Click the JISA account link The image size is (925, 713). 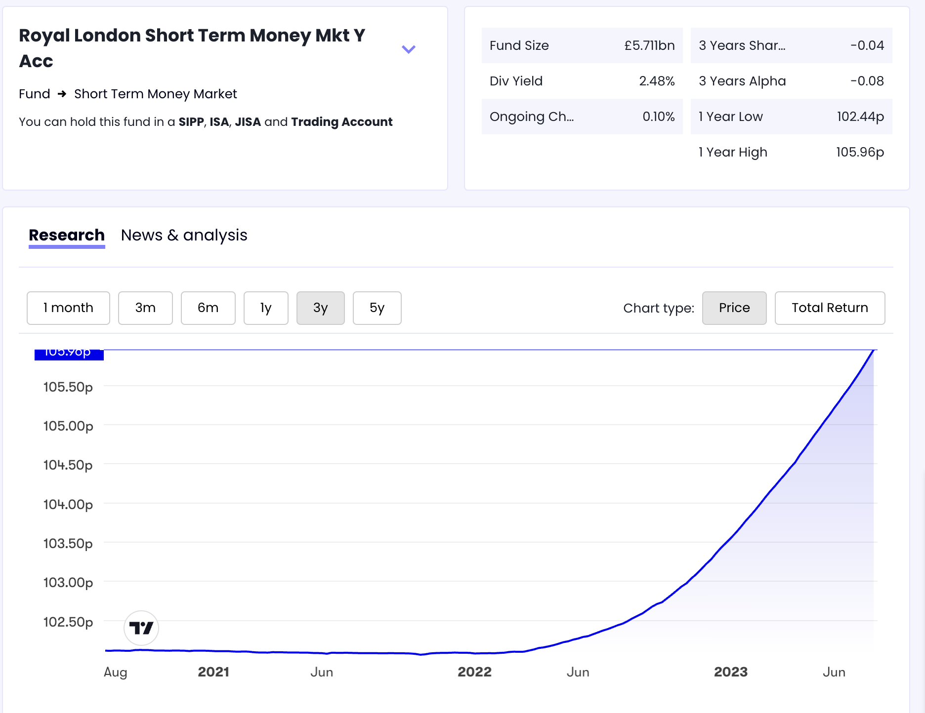248,121
